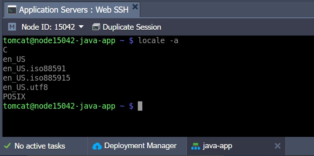The image size is (314, 156).
Task: Click the Duplicate Session window icon
Action: [x=96, y=27]
